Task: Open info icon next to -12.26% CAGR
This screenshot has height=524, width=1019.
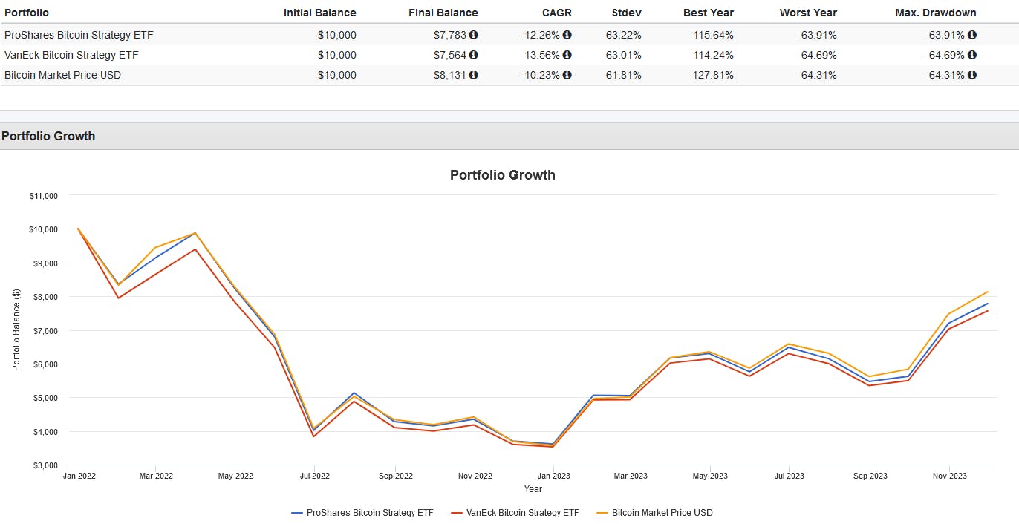Action: (x=567, y=35)
